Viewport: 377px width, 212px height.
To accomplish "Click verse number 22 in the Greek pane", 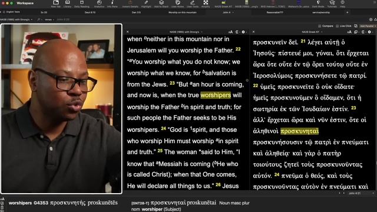I will pyautogui.click(x=256, y=85).
